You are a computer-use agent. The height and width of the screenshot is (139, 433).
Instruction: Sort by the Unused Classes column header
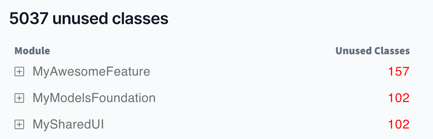coord(372,51)
